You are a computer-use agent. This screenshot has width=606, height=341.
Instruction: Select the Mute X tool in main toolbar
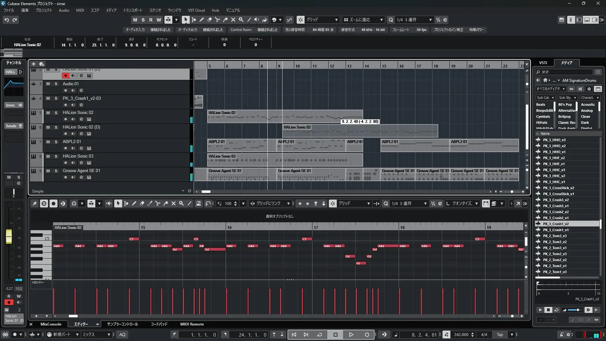click(x=233, y=20)
